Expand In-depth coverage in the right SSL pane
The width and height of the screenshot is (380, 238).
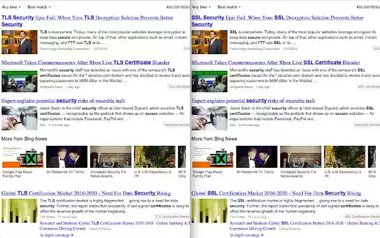tap(246, 235)
